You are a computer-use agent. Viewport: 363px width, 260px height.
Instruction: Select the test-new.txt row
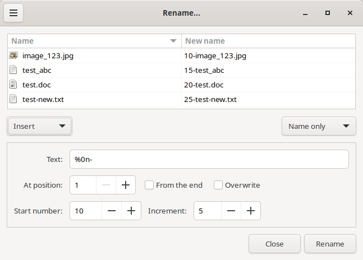click(x=182, y=99)
